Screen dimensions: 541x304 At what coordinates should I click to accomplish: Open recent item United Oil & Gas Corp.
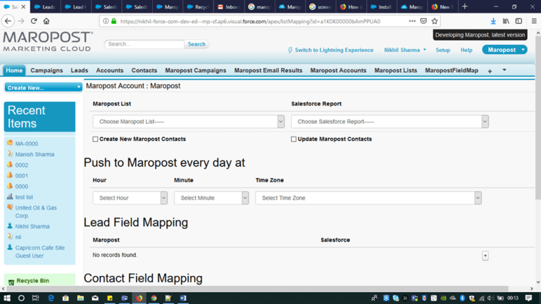[36, 212]
